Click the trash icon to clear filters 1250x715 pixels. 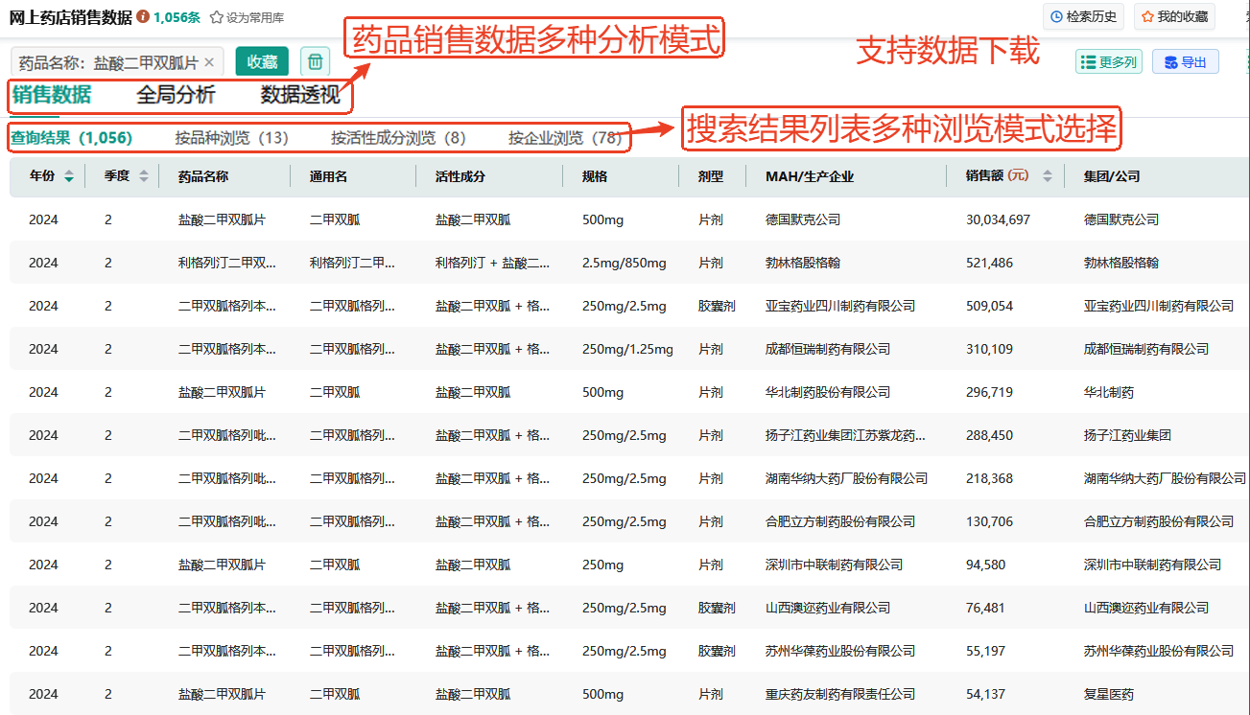pos(315,62)
